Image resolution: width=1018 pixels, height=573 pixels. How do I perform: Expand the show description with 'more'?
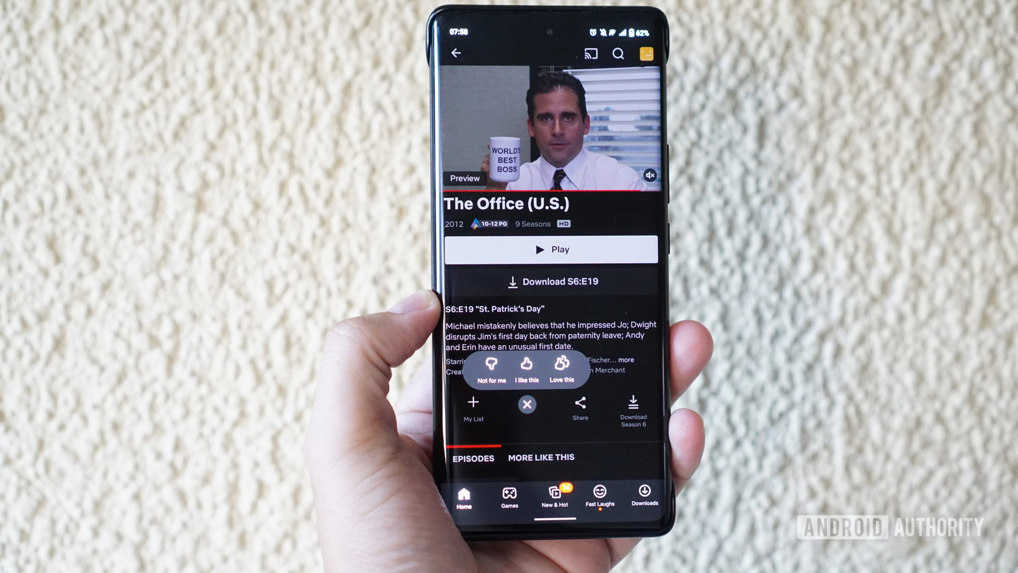626,360
